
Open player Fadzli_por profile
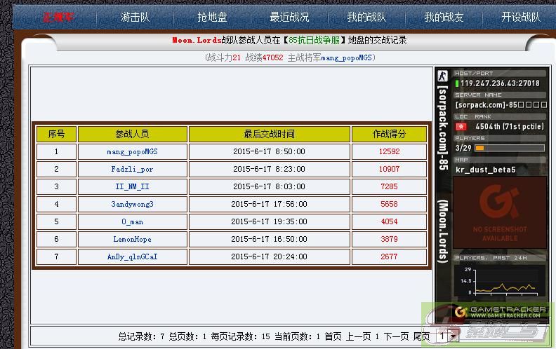[132, 169]
